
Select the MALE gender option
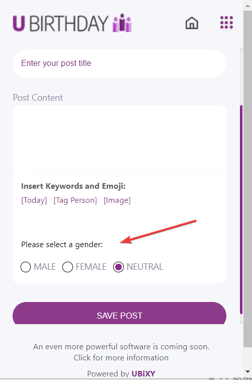(26, 267)
